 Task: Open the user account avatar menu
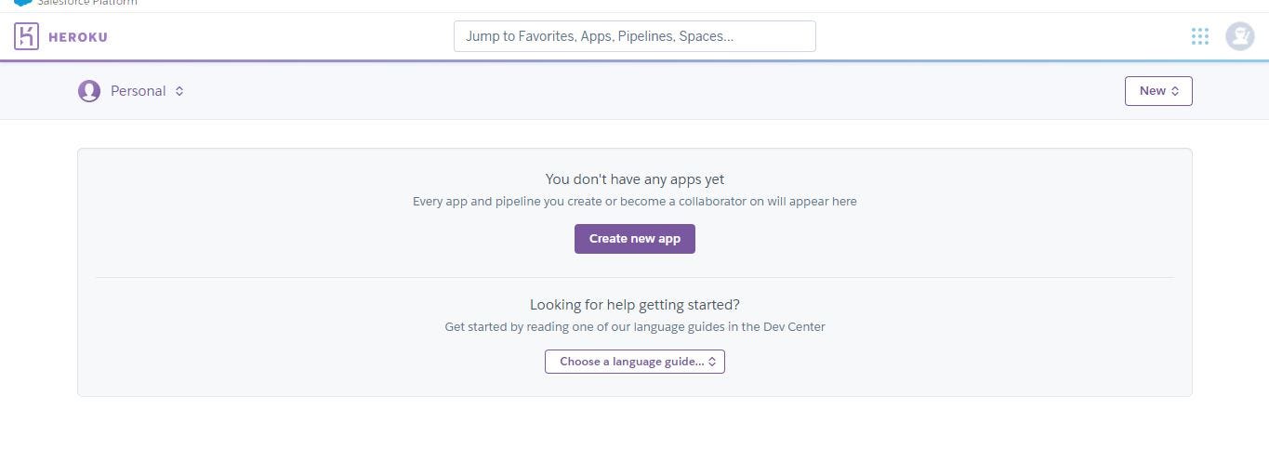tap(1239, 36)
